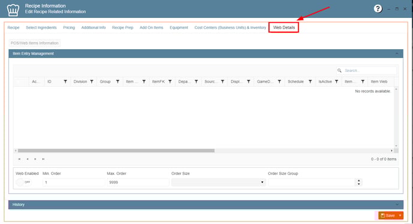Filter the Sourc... column
Image resolution: width=413 pixels, height=224 pixels.
coord(223,81)
